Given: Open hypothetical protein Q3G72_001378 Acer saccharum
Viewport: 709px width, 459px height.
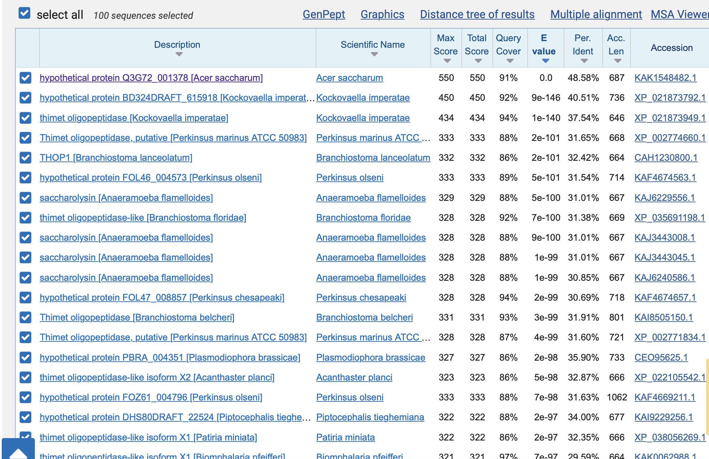Looking at the screenshot, I should (151, 78).
